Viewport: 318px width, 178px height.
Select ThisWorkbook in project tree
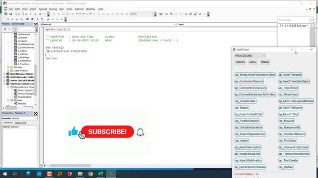coord(24,97)
